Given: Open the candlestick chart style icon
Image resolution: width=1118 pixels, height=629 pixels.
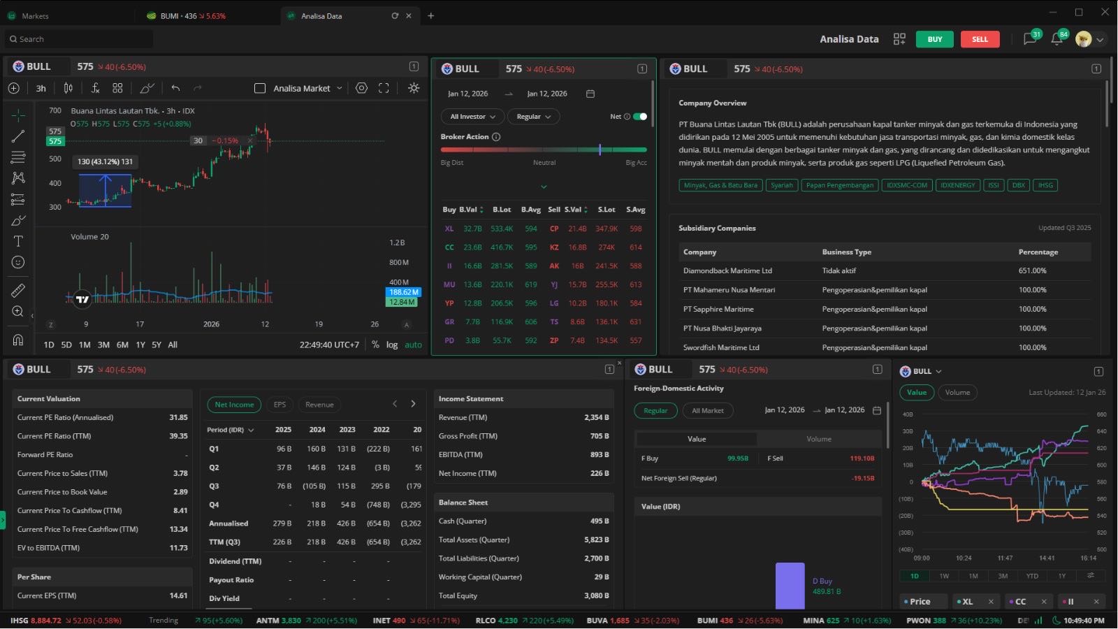Looking at the screenshot, I should point(68,88).
